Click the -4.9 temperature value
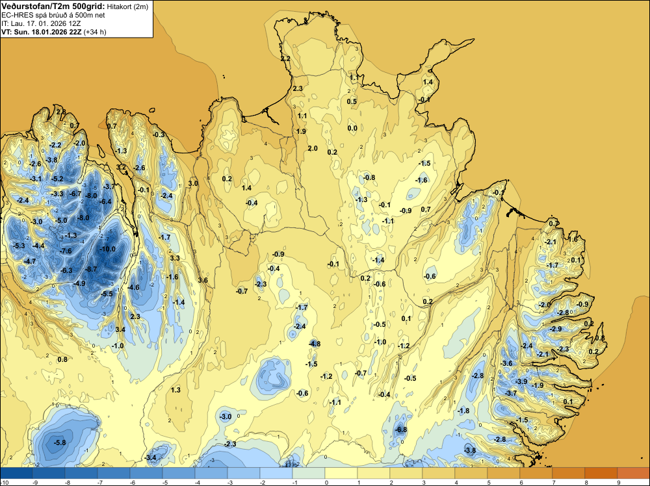 79,283
